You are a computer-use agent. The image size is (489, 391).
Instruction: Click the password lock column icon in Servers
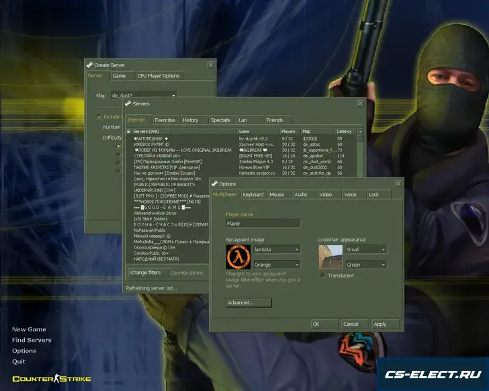tap(128, 131)
